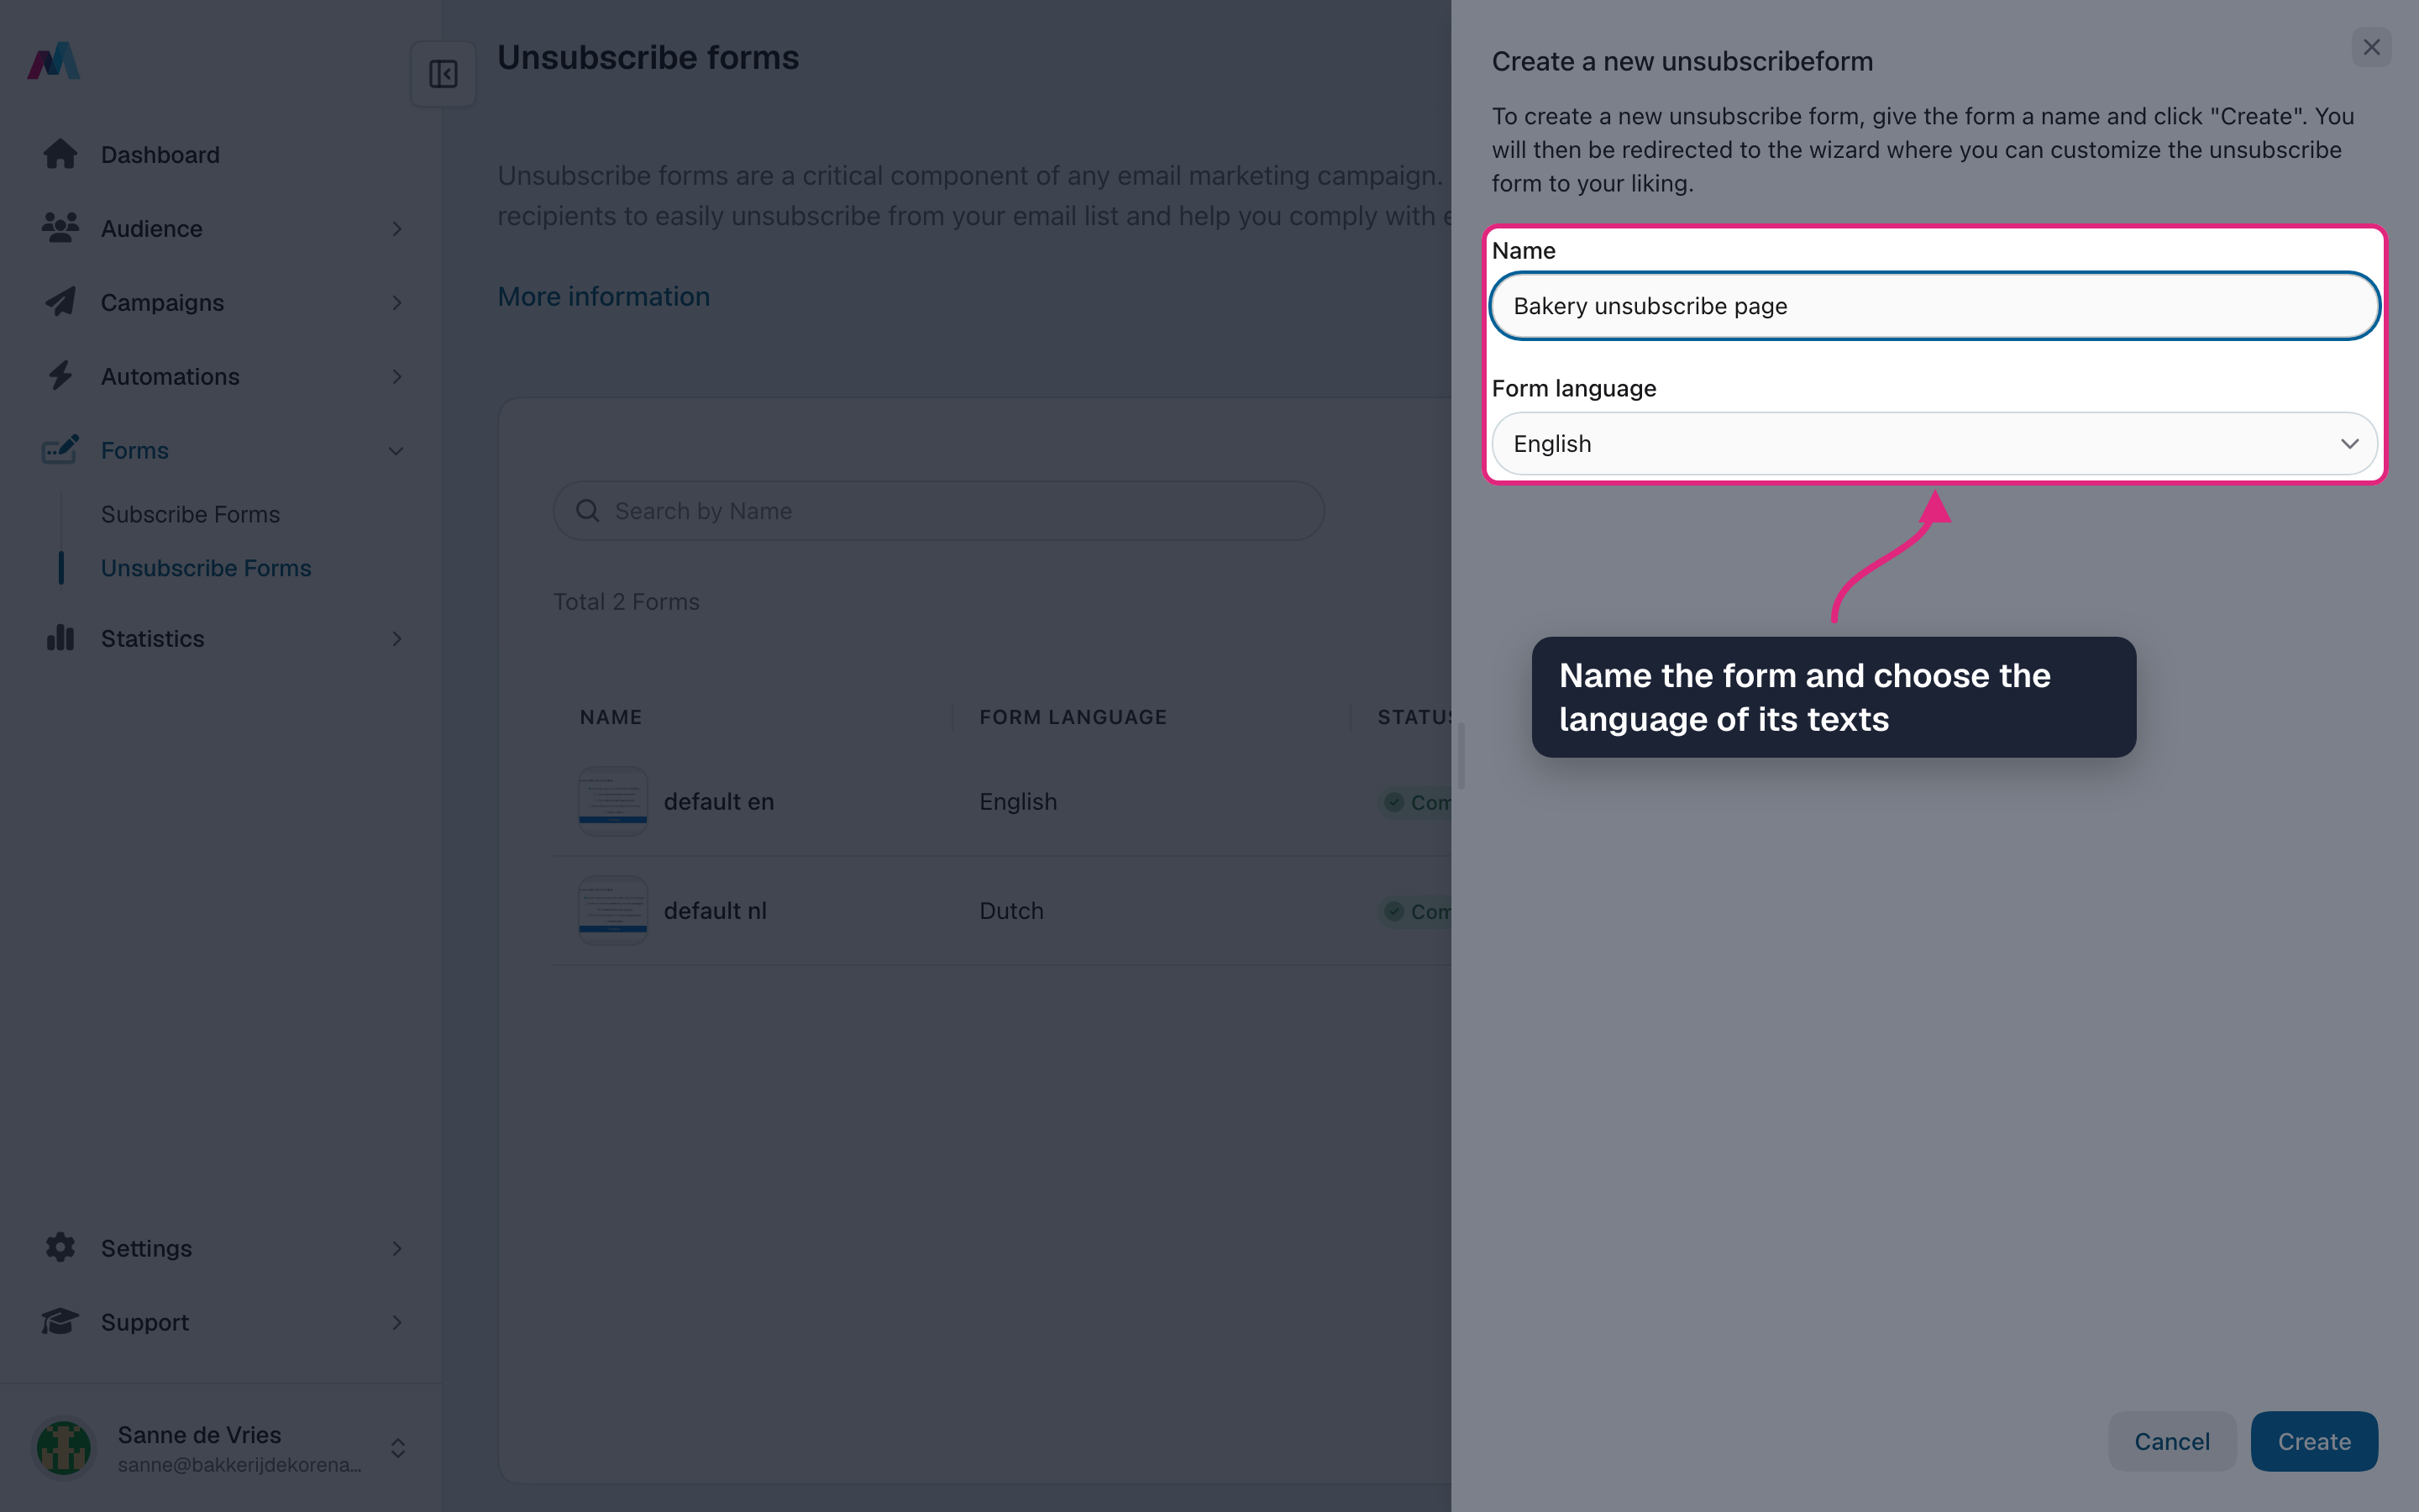Collapse the Forms menu chevron
This screenshot has width=2419, height=1512.
pyautogui.click(x=396, y=451)
